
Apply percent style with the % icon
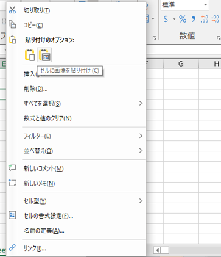click(x=183, y=19)
